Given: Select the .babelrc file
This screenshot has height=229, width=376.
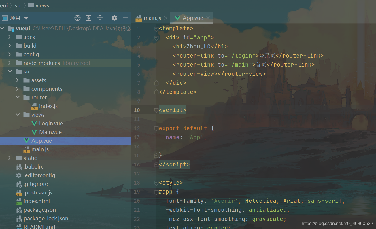Looking at the screenshot, I should click(33, 166).
